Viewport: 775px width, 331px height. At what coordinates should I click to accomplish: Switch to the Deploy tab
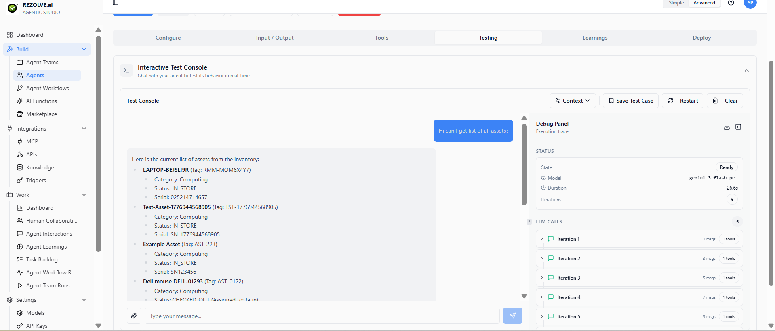pyautogui.click(x=702, y=38)
